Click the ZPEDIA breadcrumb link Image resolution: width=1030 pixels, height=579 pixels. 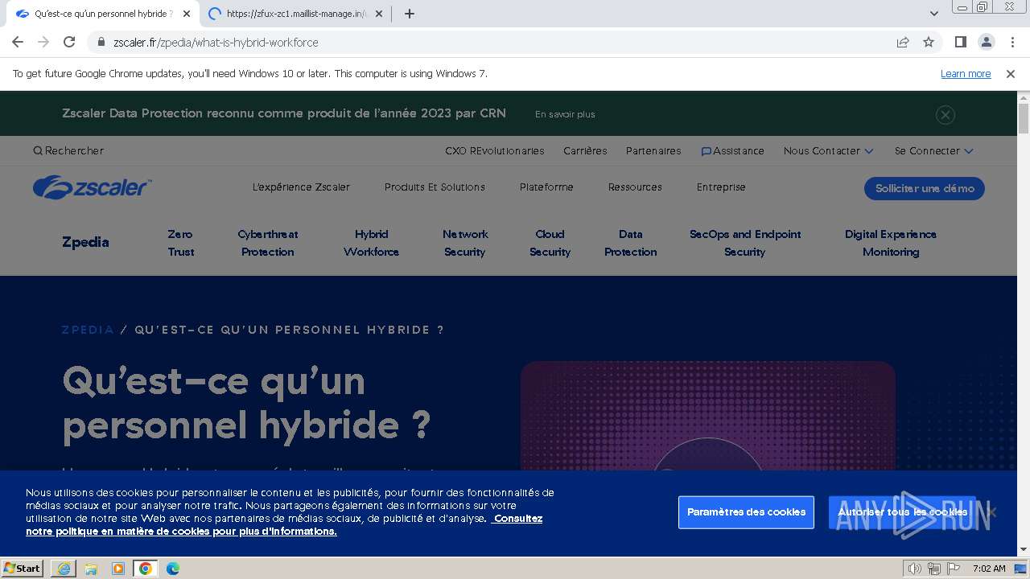click(88, 330)
